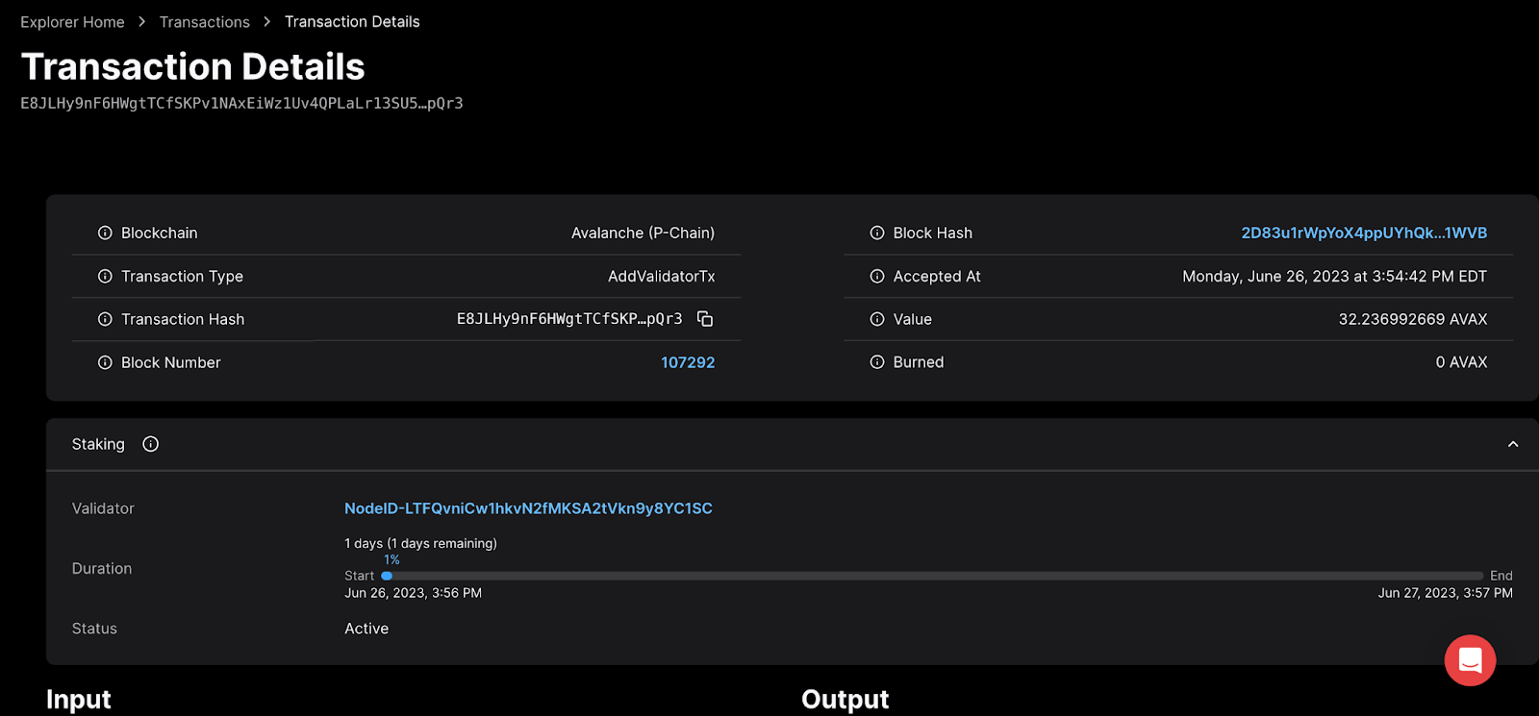Click the Output section heading
This screenshot has width=1539, height=716.
(x=845, y=699)
